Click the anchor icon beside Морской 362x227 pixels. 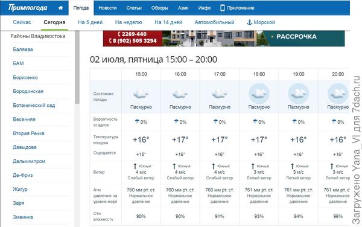(x=249, y=22)
